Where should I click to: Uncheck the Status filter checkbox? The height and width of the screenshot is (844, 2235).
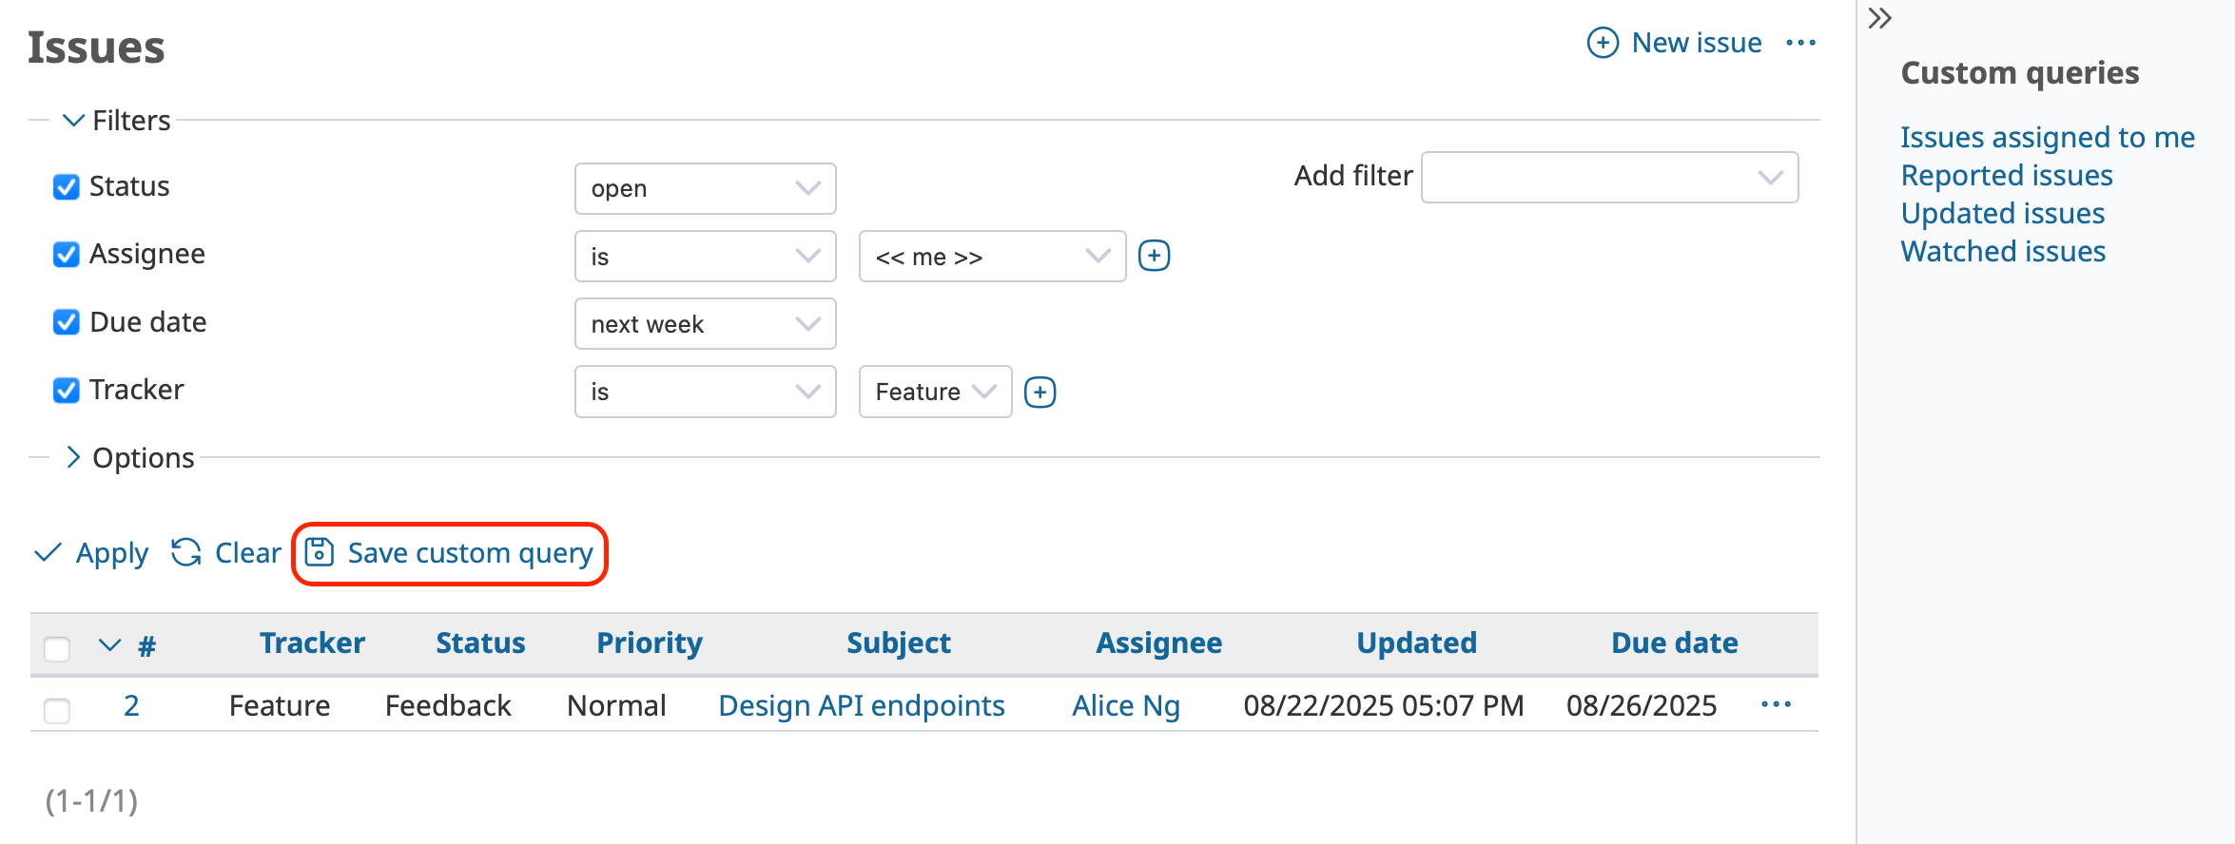(65, 186)
